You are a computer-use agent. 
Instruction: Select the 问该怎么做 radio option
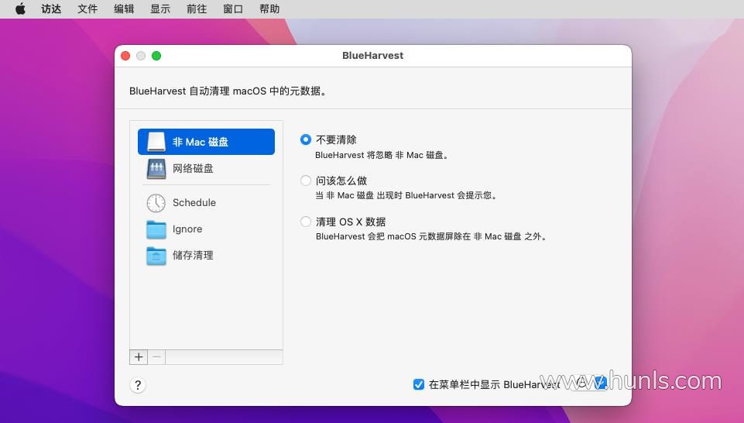pyautogui.click(x=306, y=181)
